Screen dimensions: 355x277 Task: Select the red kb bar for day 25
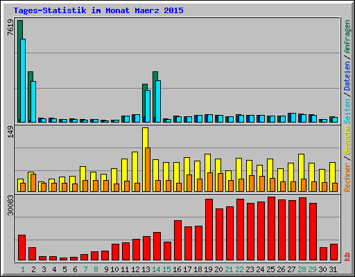(272, 229)
